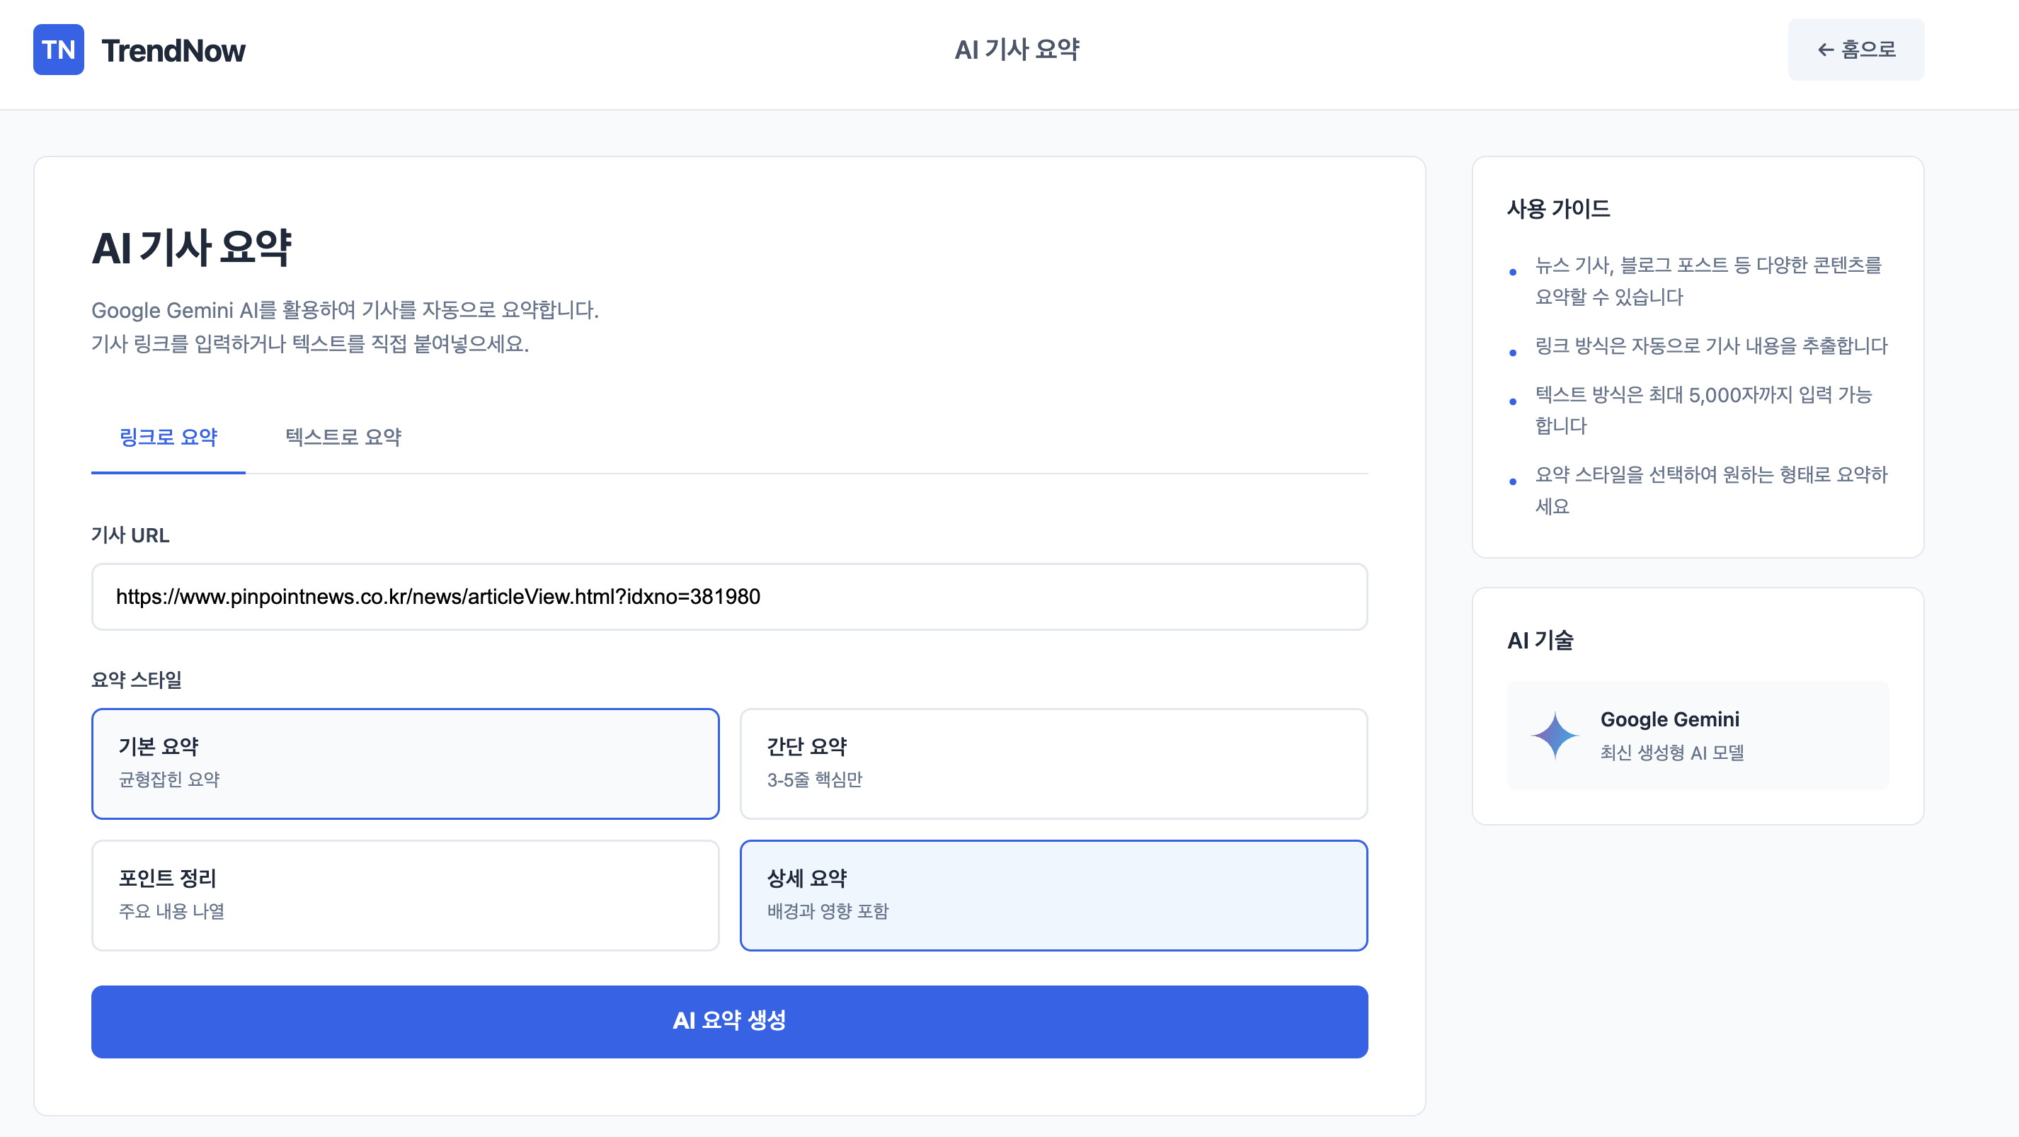The width and height of the screenshot is (2019, 1137).
Task: Focus the 기사 URL input field
Action: point(729,596)
